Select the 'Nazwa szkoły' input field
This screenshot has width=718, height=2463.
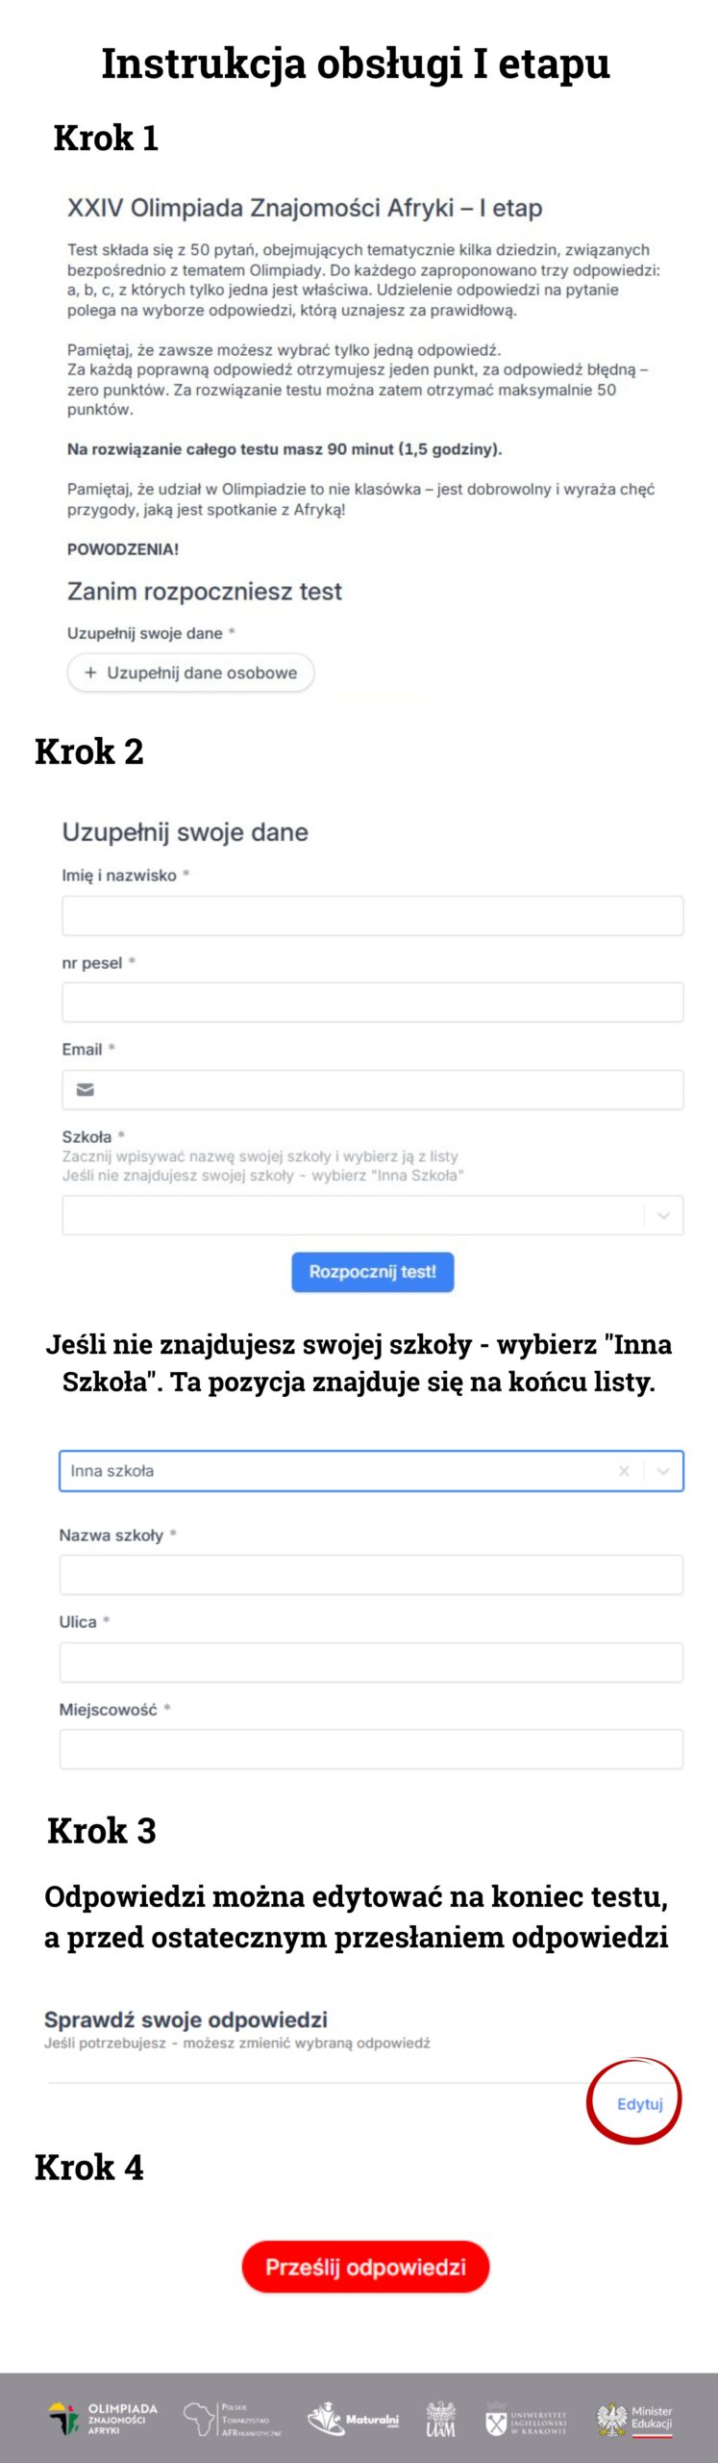click(x=371, y=1574)
